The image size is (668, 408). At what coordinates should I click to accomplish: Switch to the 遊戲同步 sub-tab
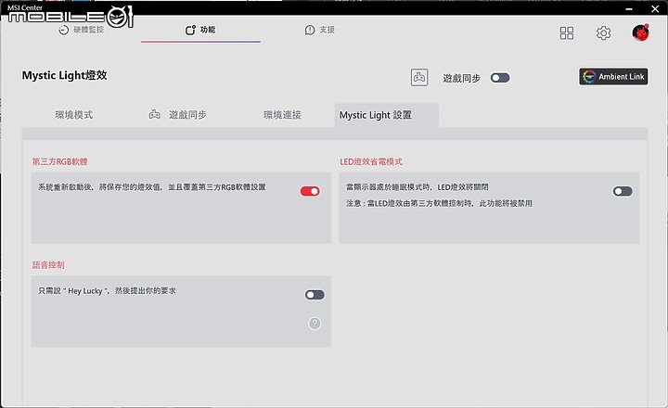(x=177, y=115)
